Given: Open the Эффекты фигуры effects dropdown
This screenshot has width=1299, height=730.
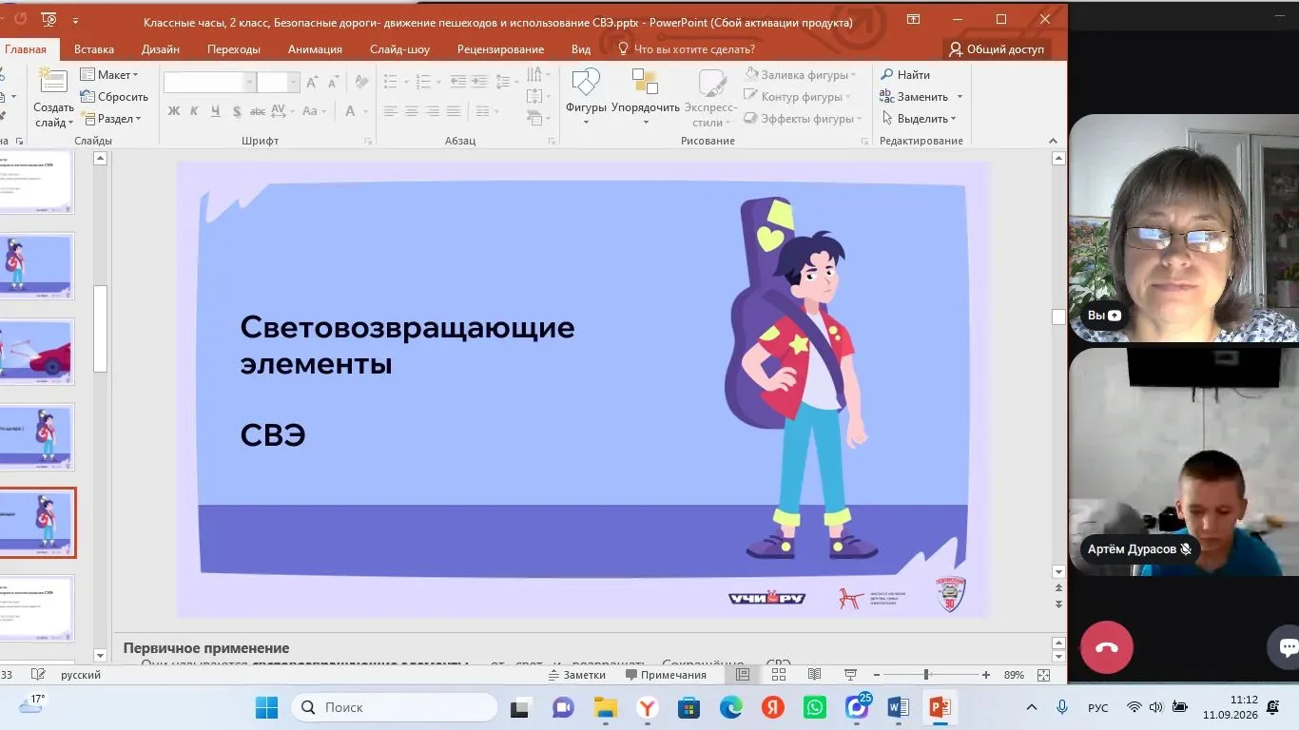Looking at the screenshot, I should pyautogui.click(x=803, y=119).
